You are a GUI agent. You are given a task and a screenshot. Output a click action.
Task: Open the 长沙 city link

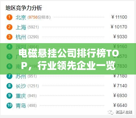tap(21, 86)
